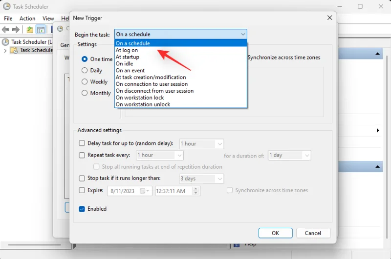Open the View menu
Viewport: 391px width, 259px height.
(x=48, y=19)
